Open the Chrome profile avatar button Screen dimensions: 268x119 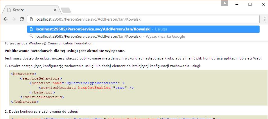(x=224, y=3)
